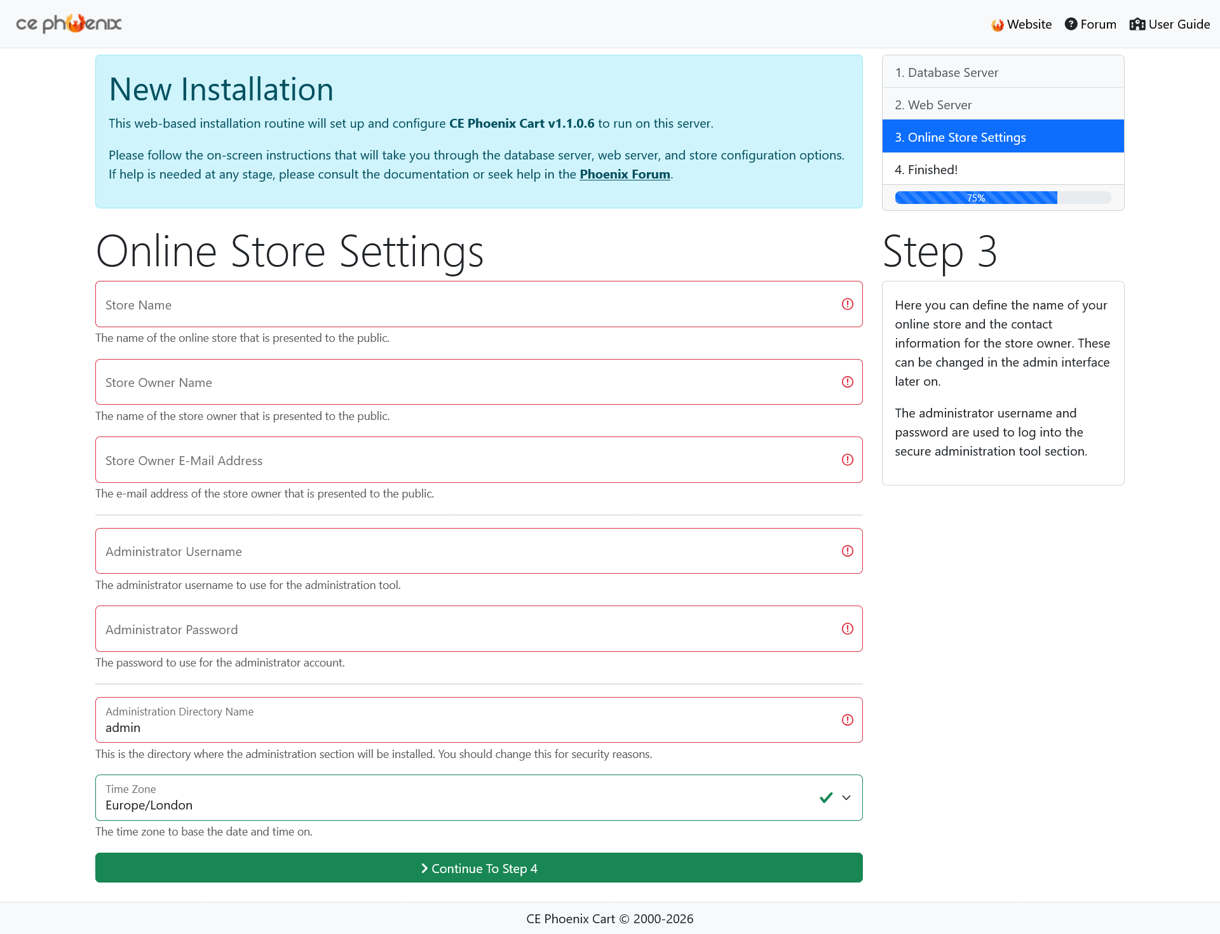1220x934 pixels.
Task: Click the warning icon in Store Name field
Action: point(848,304)
